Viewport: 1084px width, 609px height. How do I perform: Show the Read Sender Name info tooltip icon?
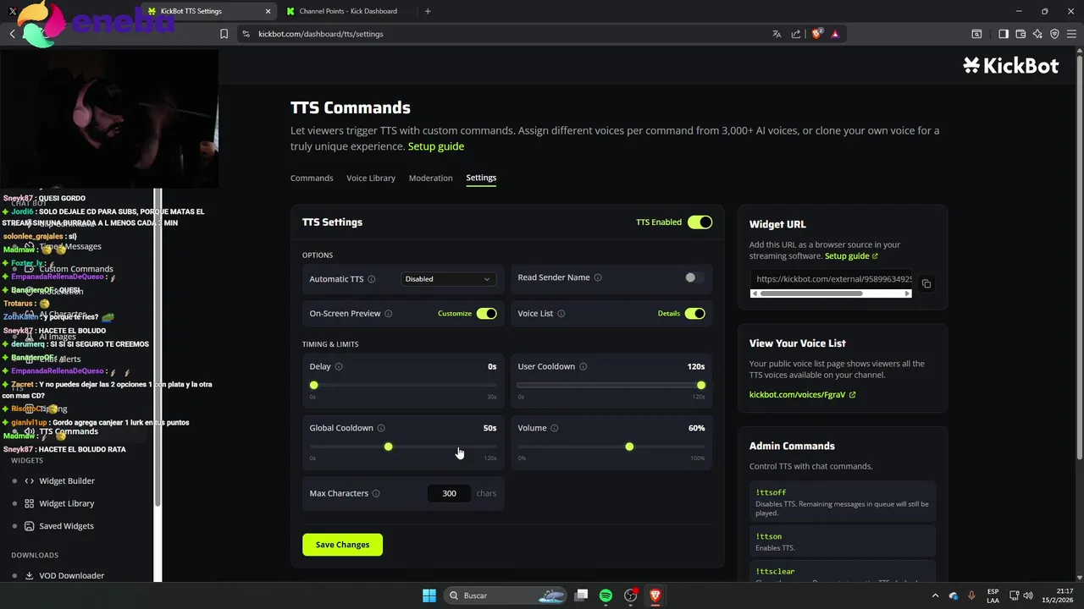[x=598, y=277]
